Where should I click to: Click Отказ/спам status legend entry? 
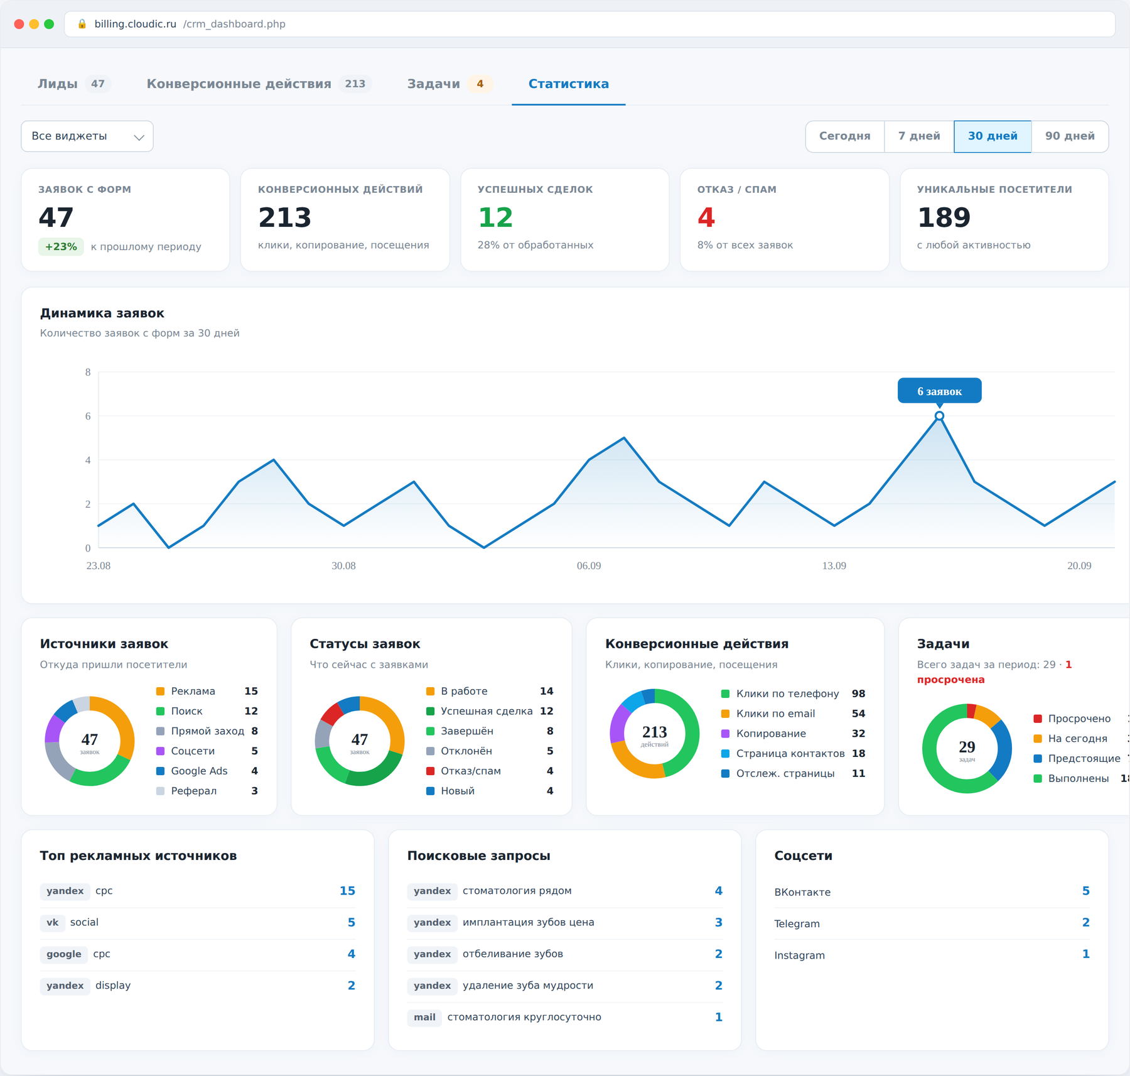490,771
